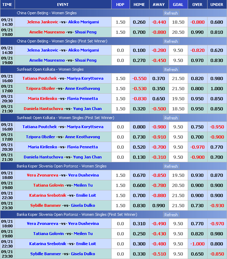Refresh the China Open Beijing Women Singles section

tap(171, 13)
